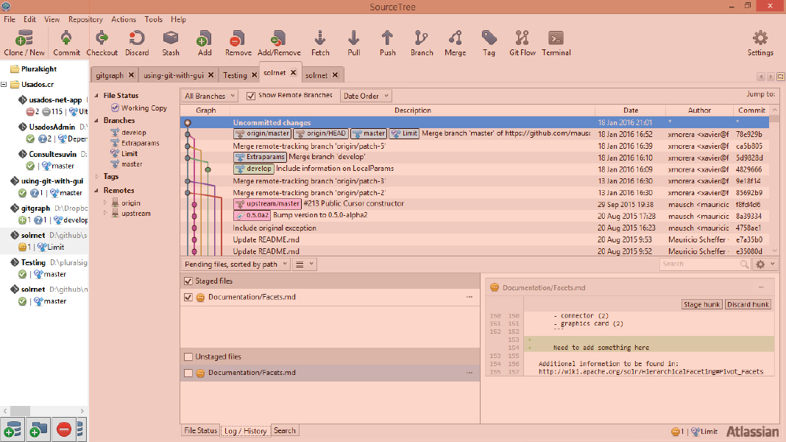Click the Add toolbar icon
Screen dimensions: 786x442
(x=205, y=43)
